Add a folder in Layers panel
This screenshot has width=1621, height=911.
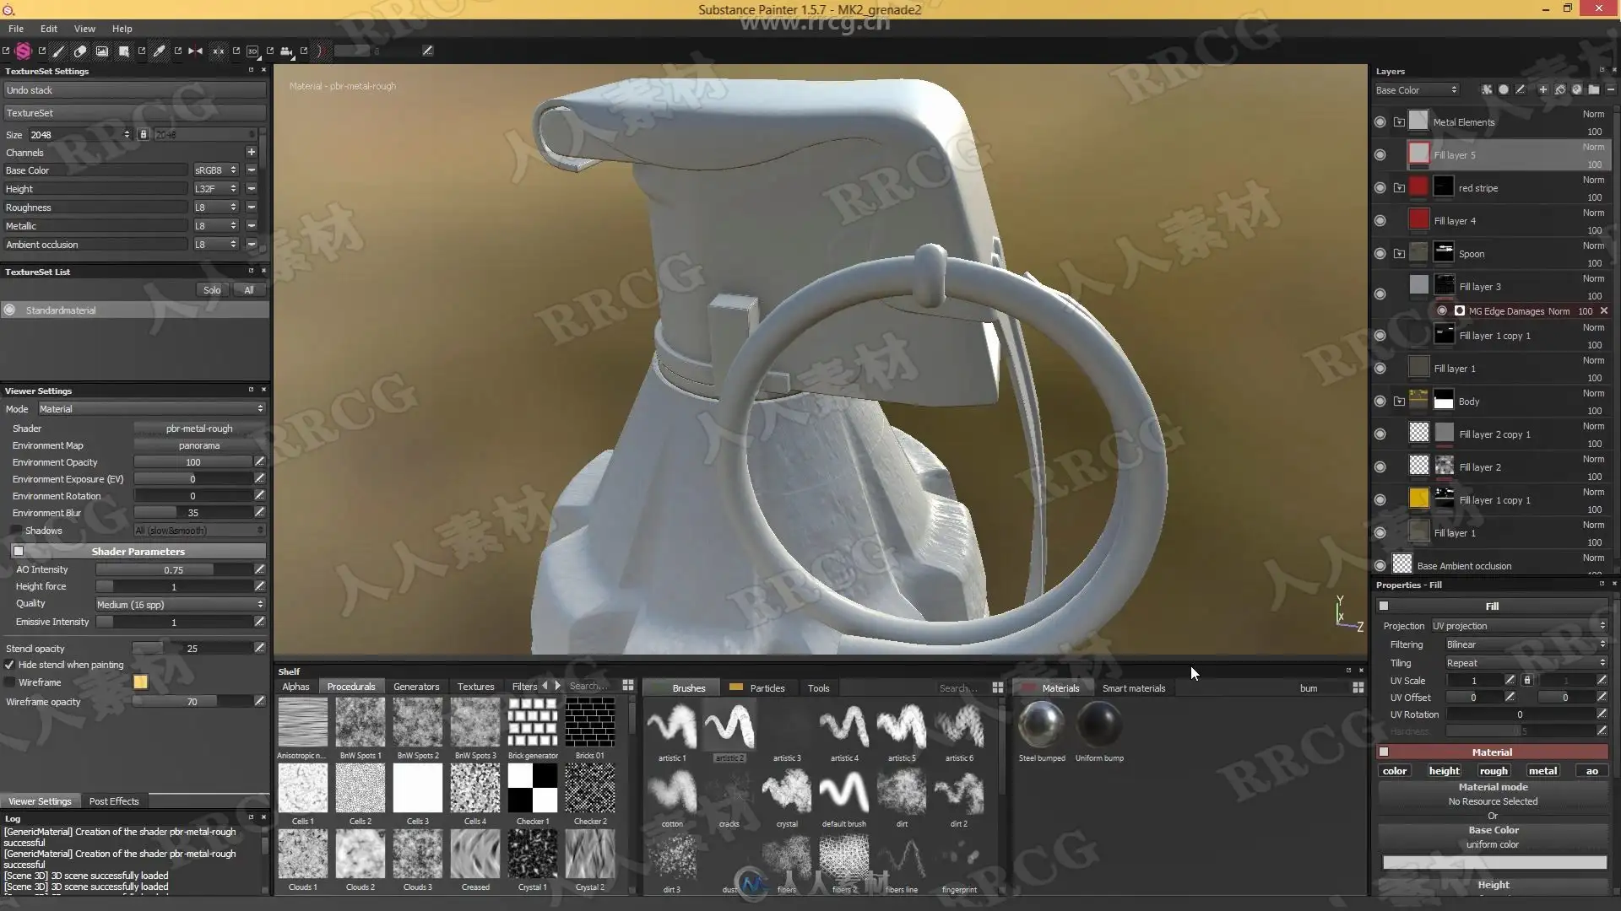1593,89
